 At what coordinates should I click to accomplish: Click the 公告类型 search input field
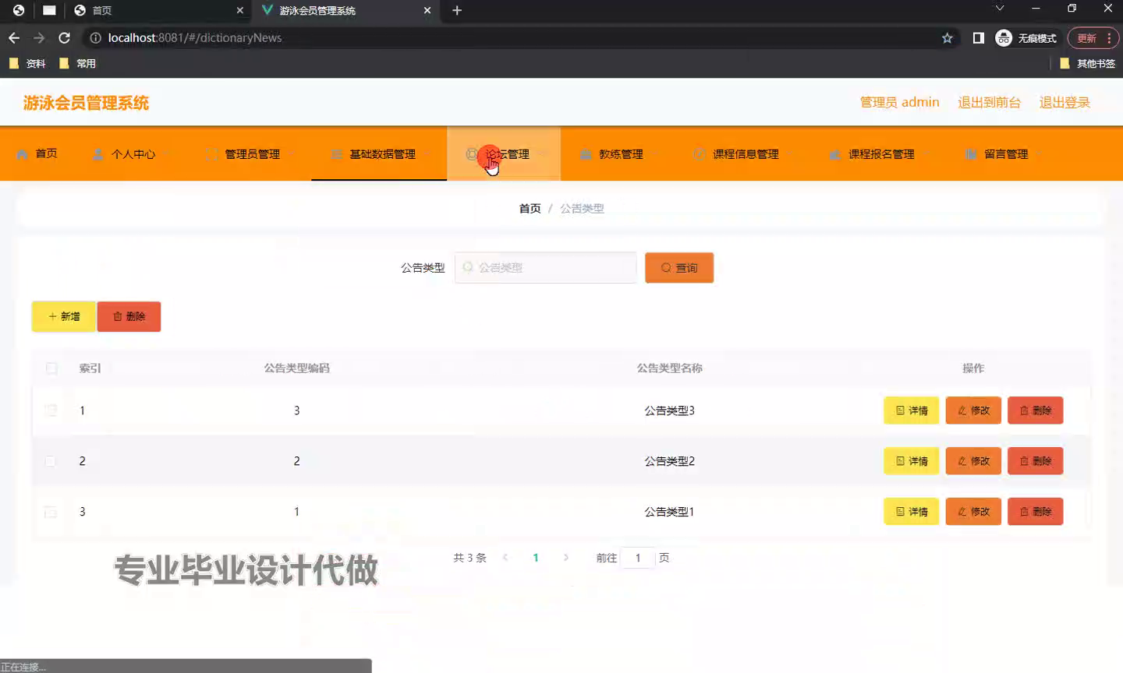click(x=545, y=268)
